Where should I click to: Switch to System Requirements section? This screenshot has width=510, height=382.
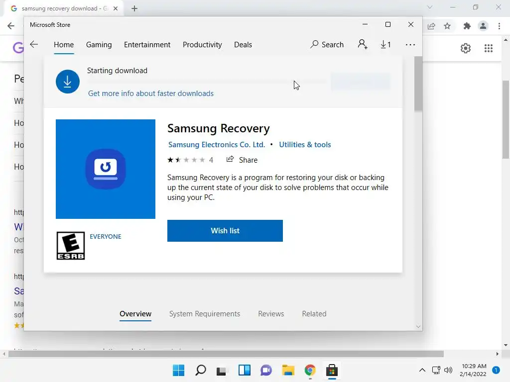click(x=205, y=314)
